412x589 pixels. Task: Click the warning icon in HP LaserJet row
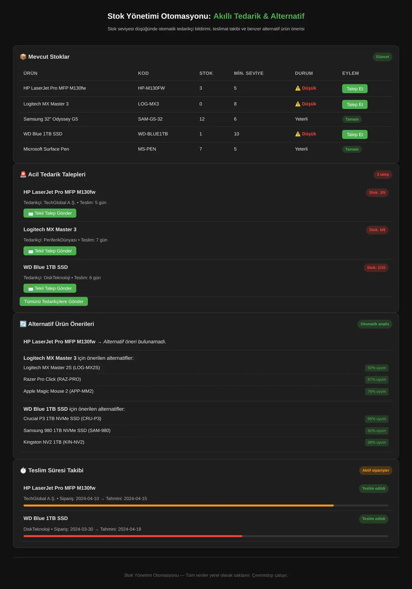pos(298,88)
